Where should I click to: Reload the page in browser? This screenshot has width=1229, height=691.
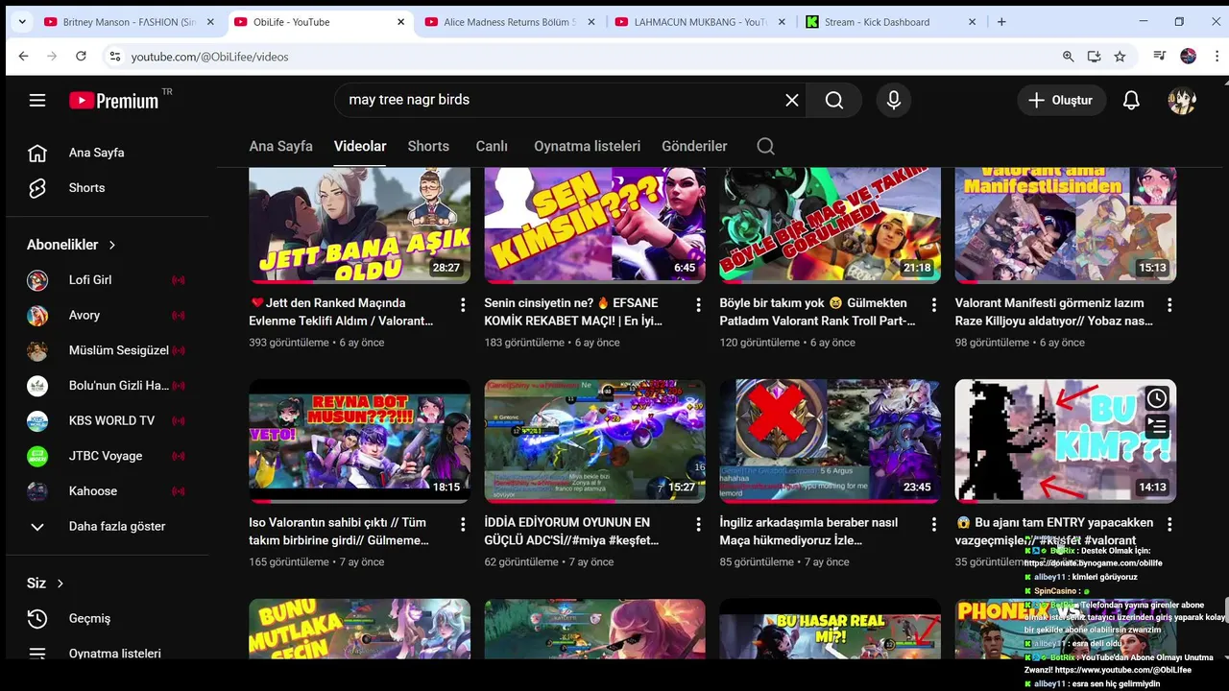[81, 57]
